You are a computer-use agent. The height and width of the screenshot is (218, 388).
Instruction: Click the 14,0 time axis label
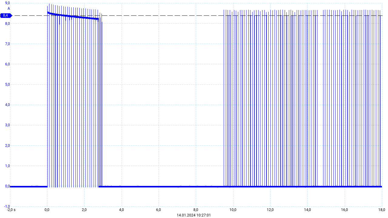pyautogui.click(x=307, y=210)
